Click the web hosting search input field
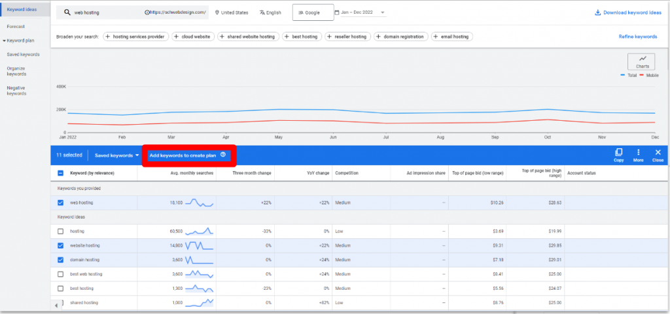The image size is (670, 314). point(105,12)
